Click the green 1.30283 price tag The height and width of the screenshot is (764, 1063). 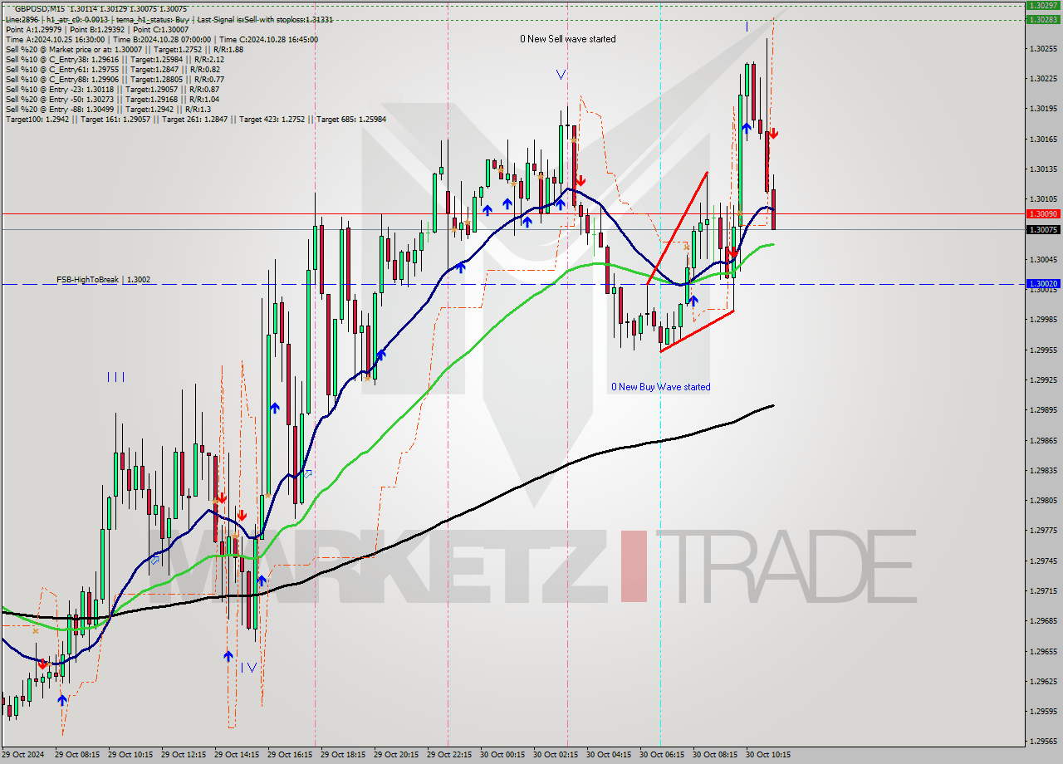pyautogui.click(x=1043, y=18)
